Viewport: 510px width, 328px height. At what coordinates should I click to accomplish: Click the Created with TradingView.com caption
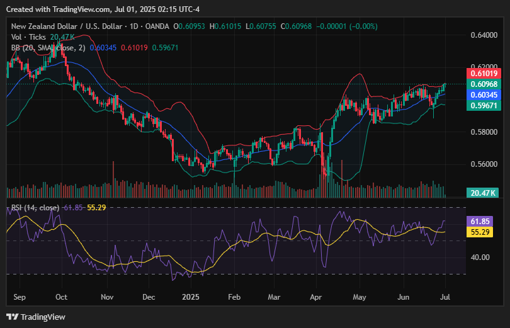[103, 9]
